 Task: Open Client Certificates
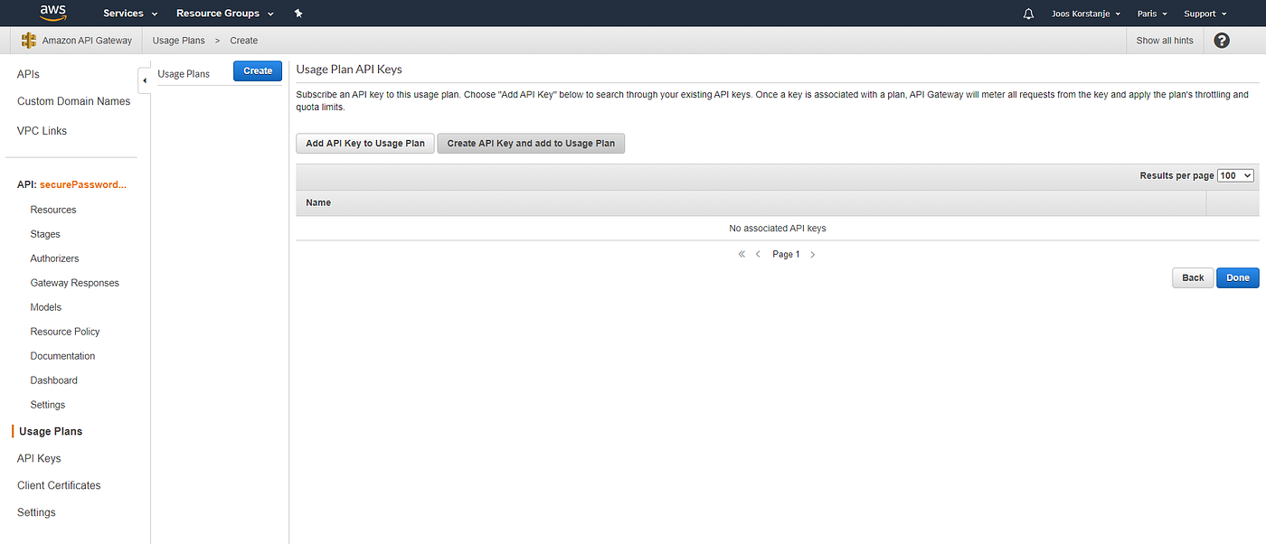(59, 485)
